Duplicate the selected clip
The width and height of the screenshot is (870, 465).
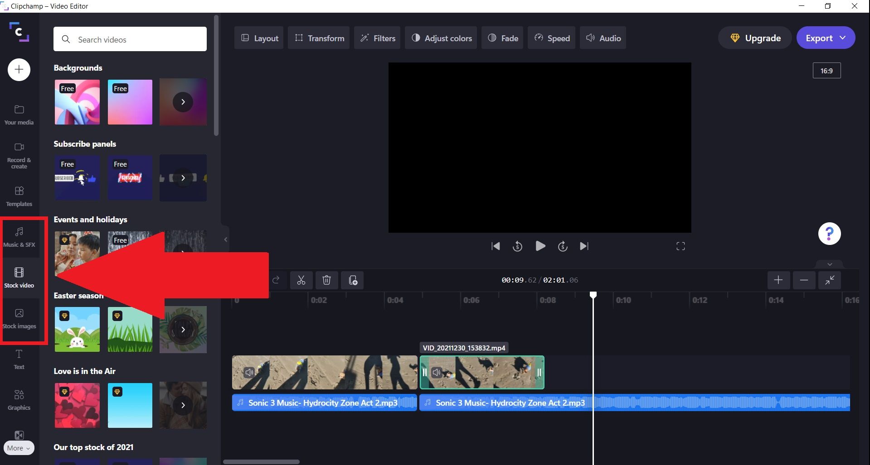pos(353,280)
